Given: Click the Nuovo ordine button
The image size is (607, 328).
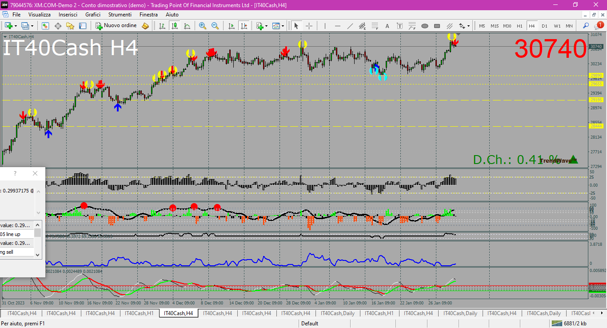Looking at the screenshot, I should tap(116, 26).
